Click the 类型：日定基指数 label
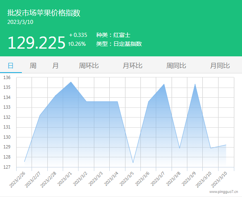Viewport: 242px width, 197px height. (x=119, y=44)
